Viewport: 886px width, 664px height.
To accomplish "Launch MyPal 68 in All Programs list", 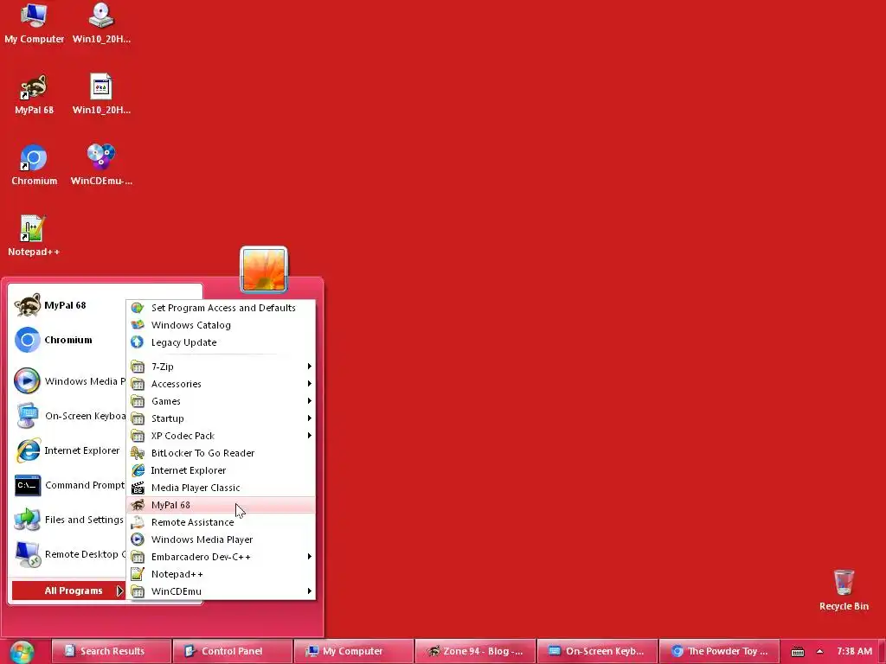I will tap(221, 505).
